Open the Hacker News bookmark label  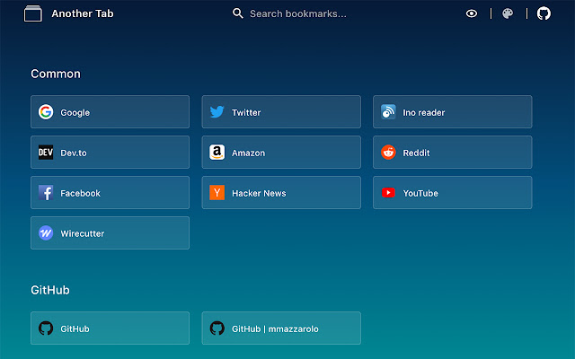click(259, 193)
